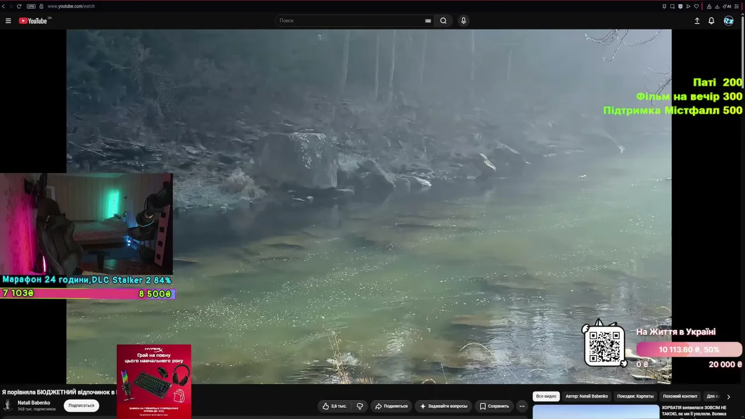Like the video (3,6 тыс.)
Image resolution: width=745 pixels, height=419 pixels.
335,406
